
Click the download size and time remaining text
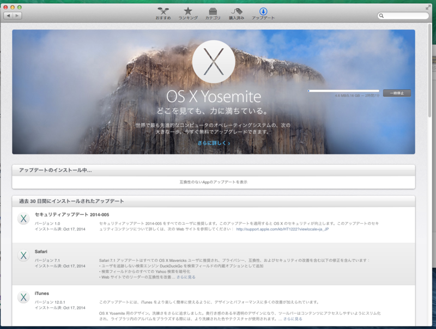click(357, 95)
